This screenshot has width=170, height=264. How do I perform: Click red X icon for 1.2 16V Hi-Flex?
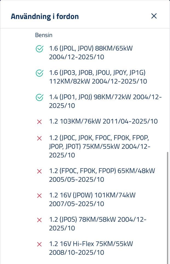(39, 244)
